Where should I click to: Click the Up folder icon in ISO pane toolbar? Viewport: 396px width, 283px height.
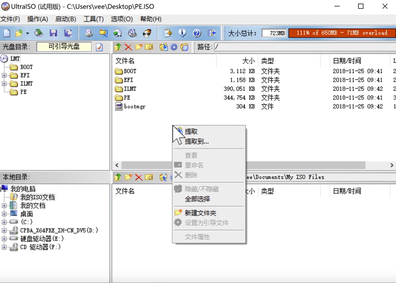coord(118,47)
